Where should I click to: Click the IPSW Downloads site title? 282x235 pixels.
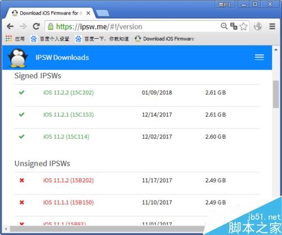point(62,57)
